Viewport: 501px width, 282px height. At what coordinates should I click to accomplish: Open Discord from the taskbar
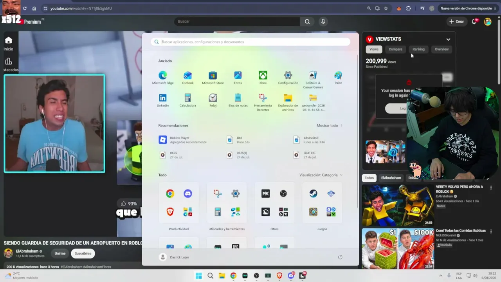click(291, 276)
